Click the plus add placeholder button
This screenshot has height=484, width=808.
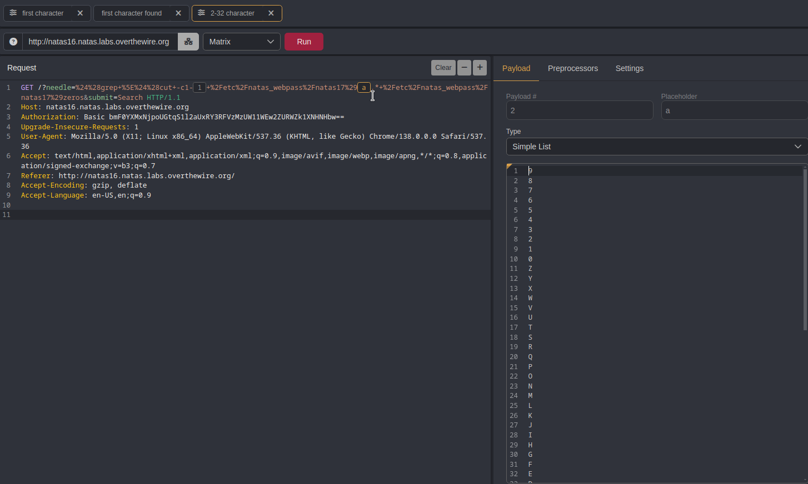coord(480,68)
